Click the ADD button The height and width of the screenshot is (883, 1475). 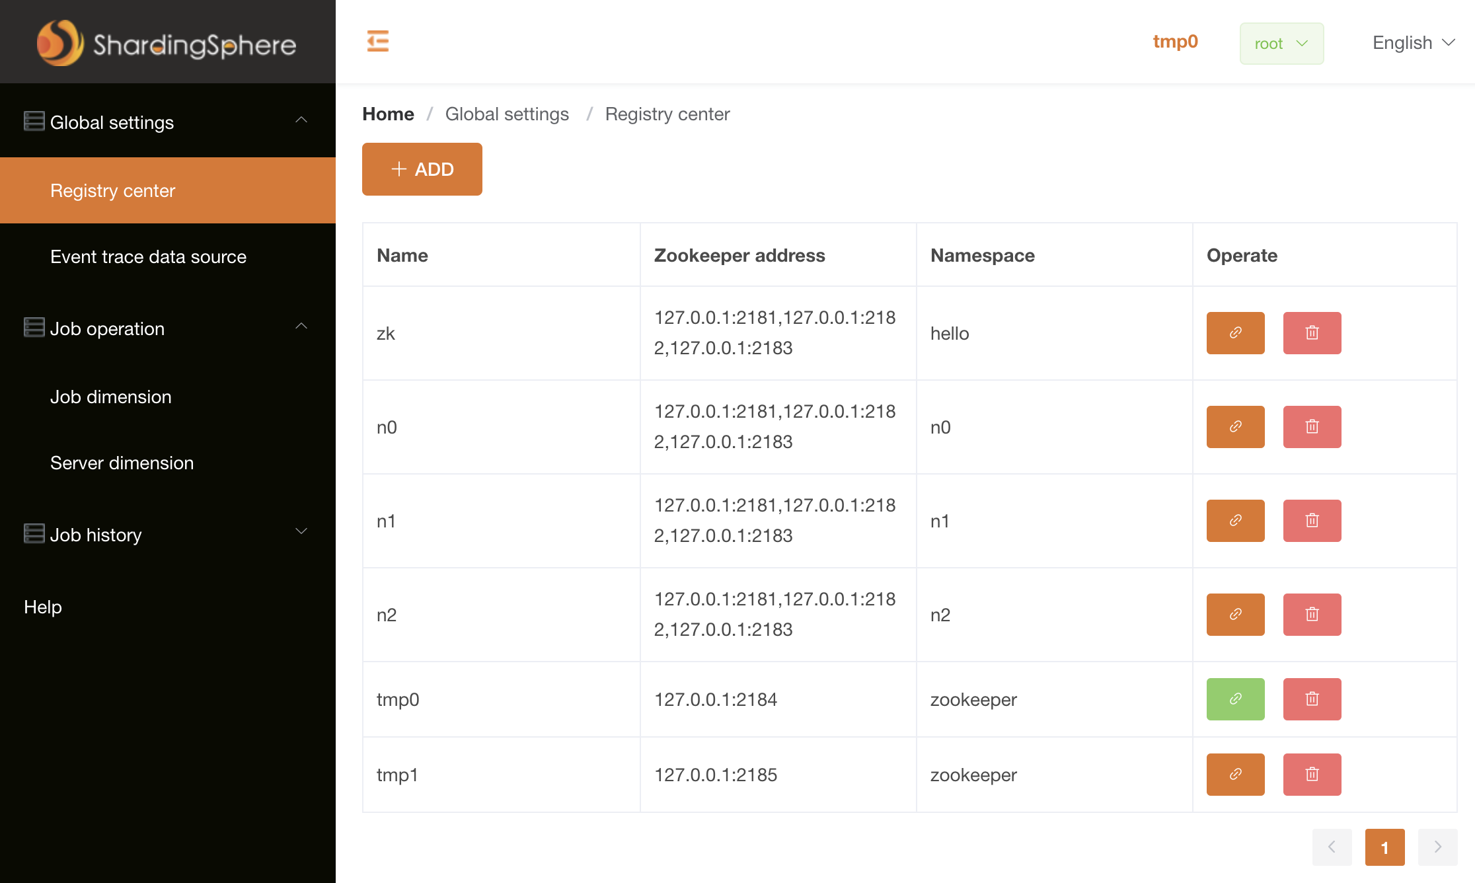pos(422,169)
